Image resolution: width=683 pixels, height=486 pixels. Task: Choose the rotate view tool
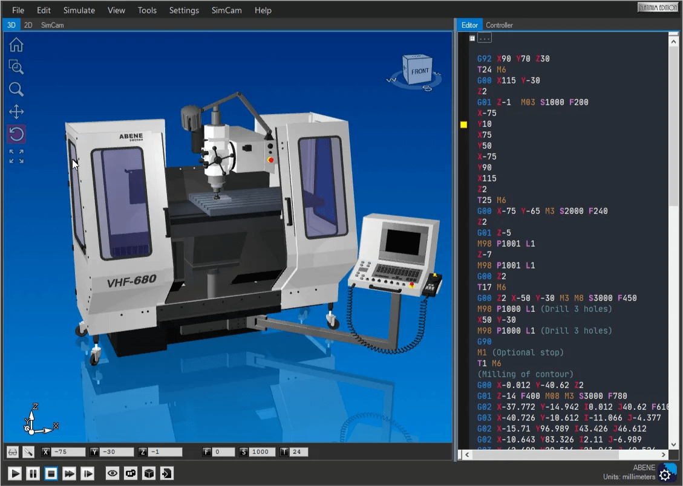point(16,134)
